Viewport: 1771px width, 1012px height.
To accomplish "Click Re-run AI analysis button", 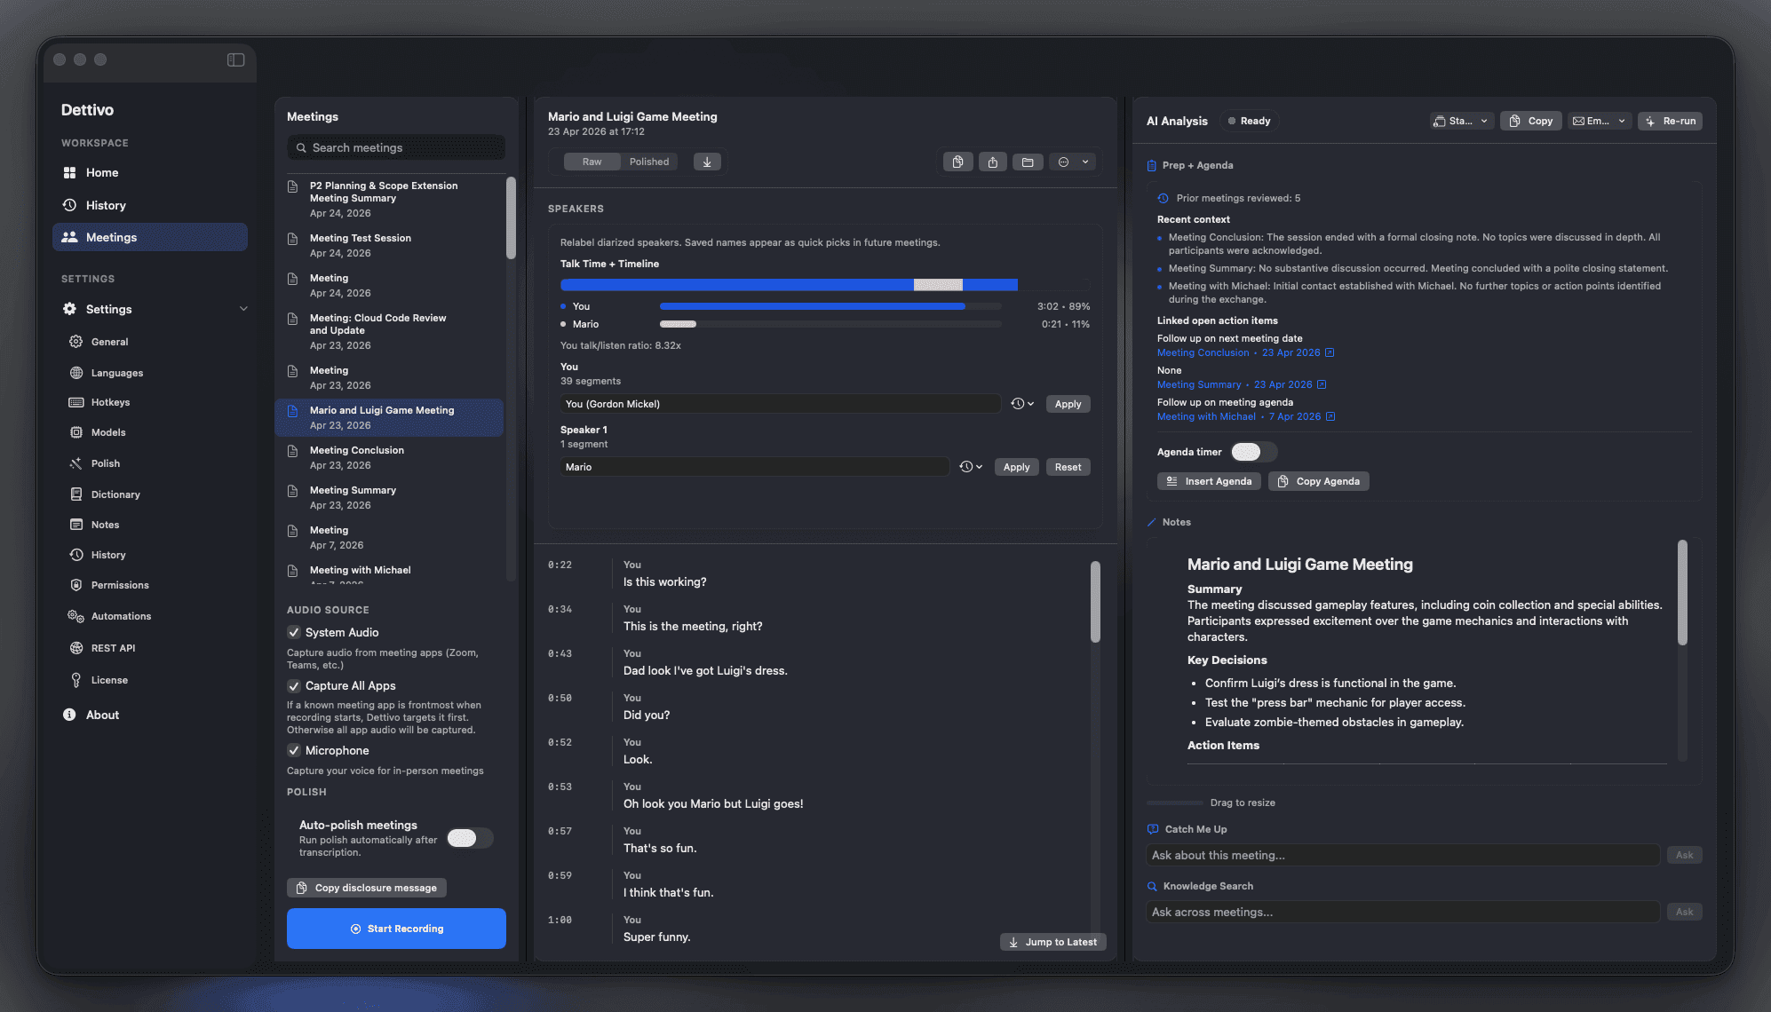I will click(x=1670, y=121).
